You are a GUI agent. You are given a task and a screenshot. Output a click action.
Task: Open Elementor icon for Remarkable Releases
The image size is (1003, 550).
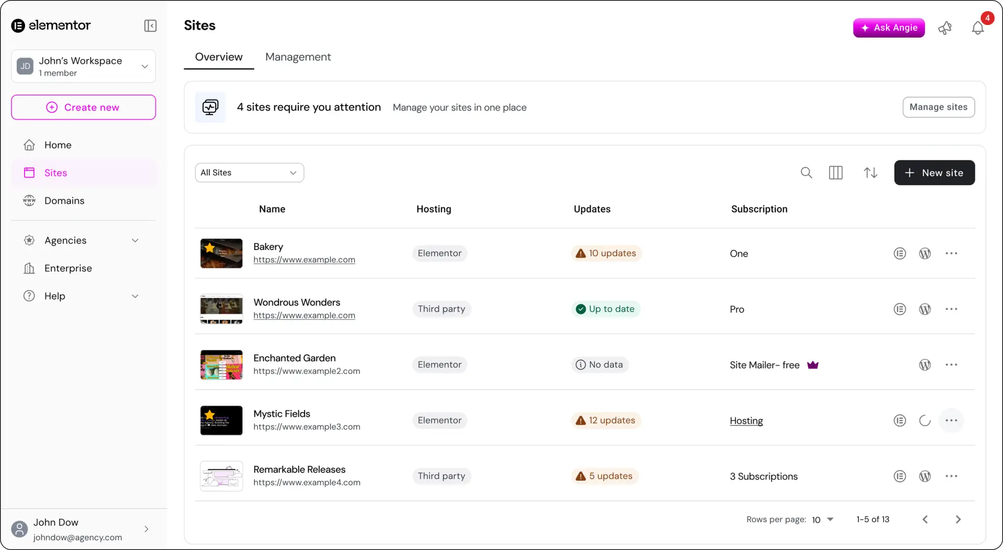pyautogui.click(x=899, y=476)
